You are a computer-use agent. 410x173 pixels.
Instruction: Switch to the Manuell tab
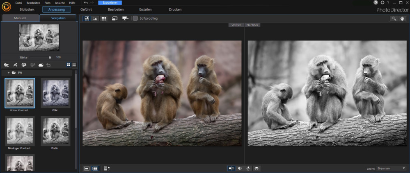(20, 18)
